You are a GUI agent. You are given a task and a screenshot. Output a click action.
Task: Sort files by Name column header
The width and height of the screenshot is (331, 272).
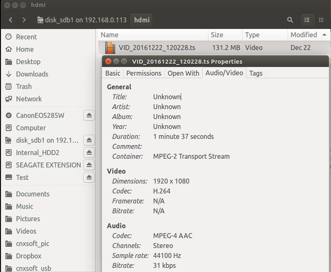pos(110,35)
